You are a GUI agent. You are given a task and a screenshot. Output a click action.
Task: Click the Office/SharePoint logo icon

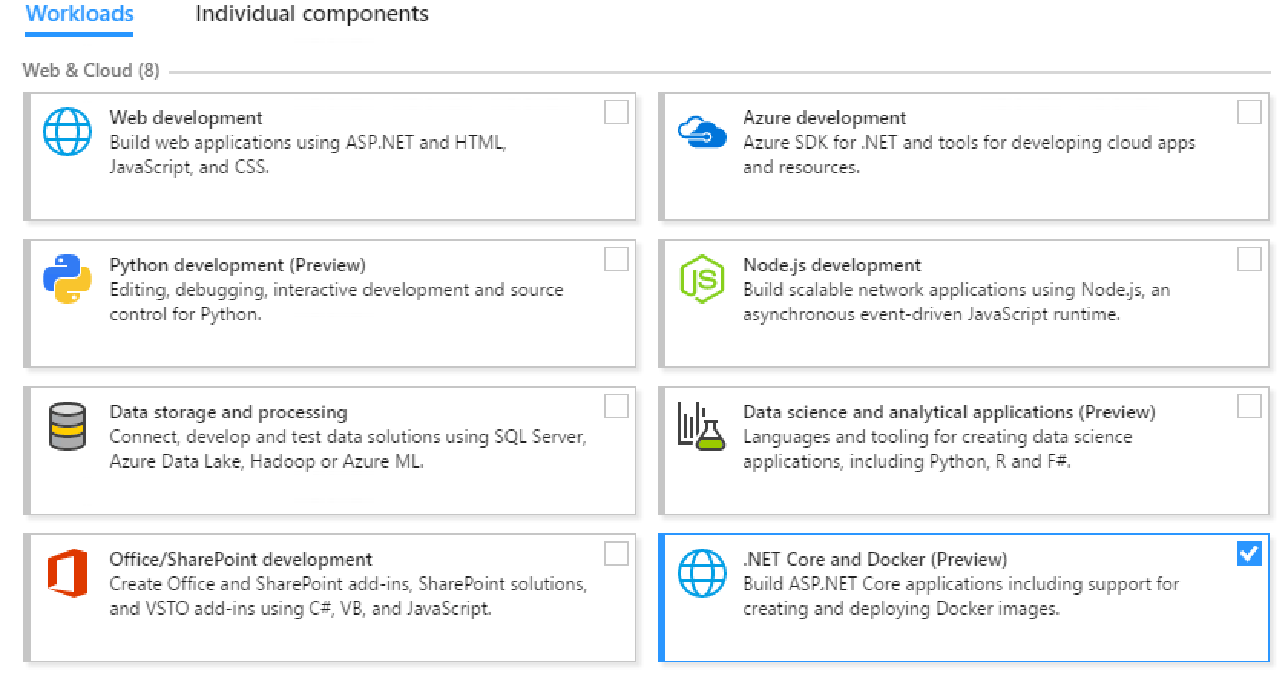[x=67, y=573]
